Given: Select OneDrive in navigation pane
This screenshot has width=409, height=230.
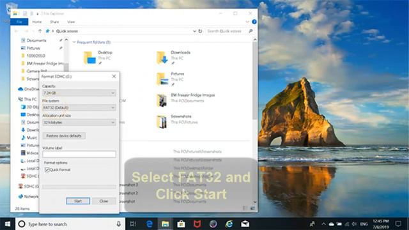Looking at the screenshot, I should click(x=28, y=89).
